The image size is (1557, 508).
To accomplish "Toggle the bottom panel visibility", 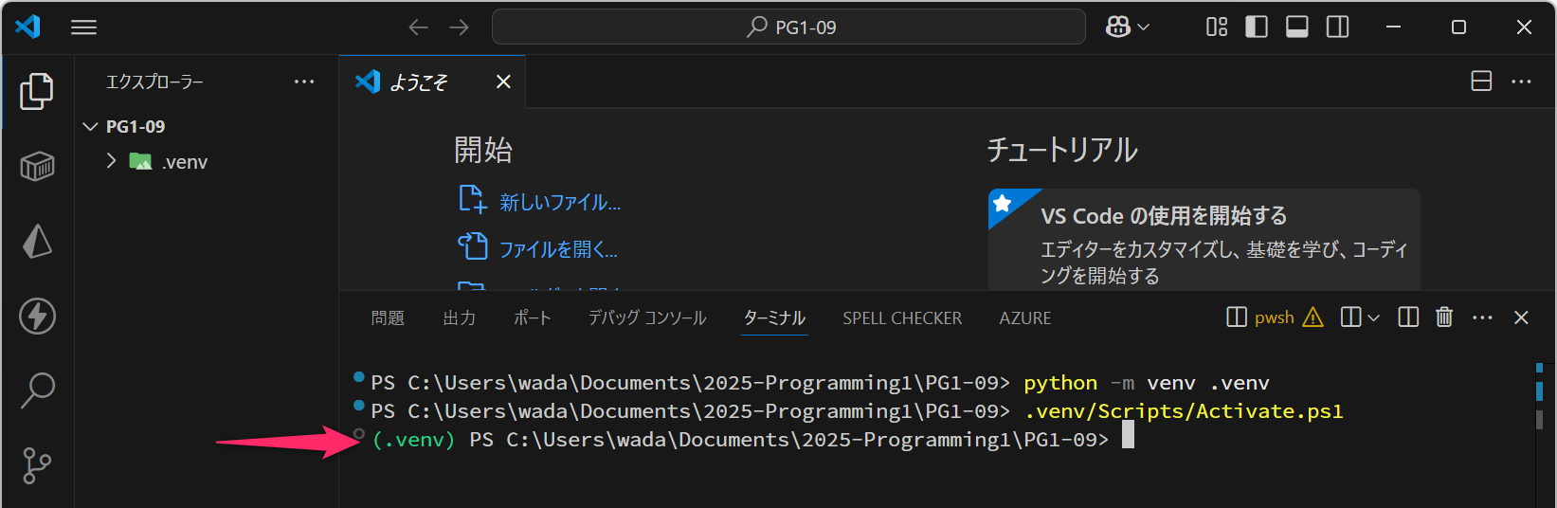I will click(x=1297, y=27).
